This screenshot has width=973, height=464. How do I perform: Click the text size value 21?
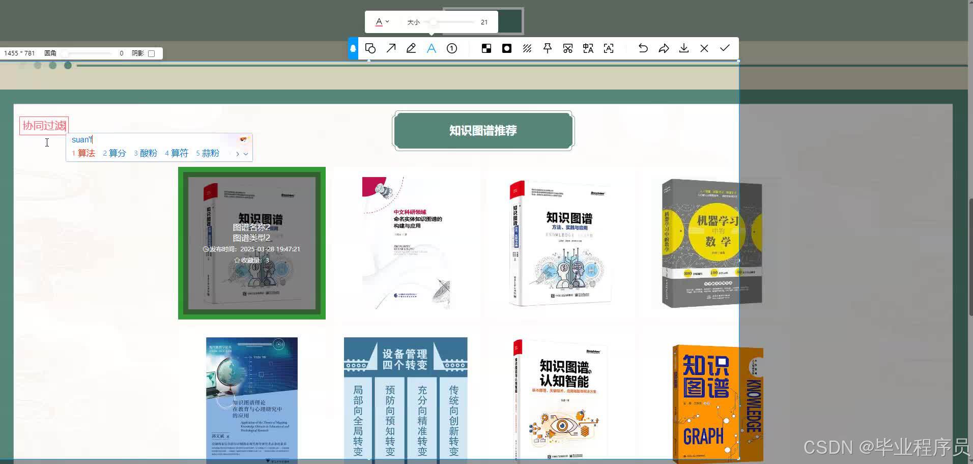[484, 22]
